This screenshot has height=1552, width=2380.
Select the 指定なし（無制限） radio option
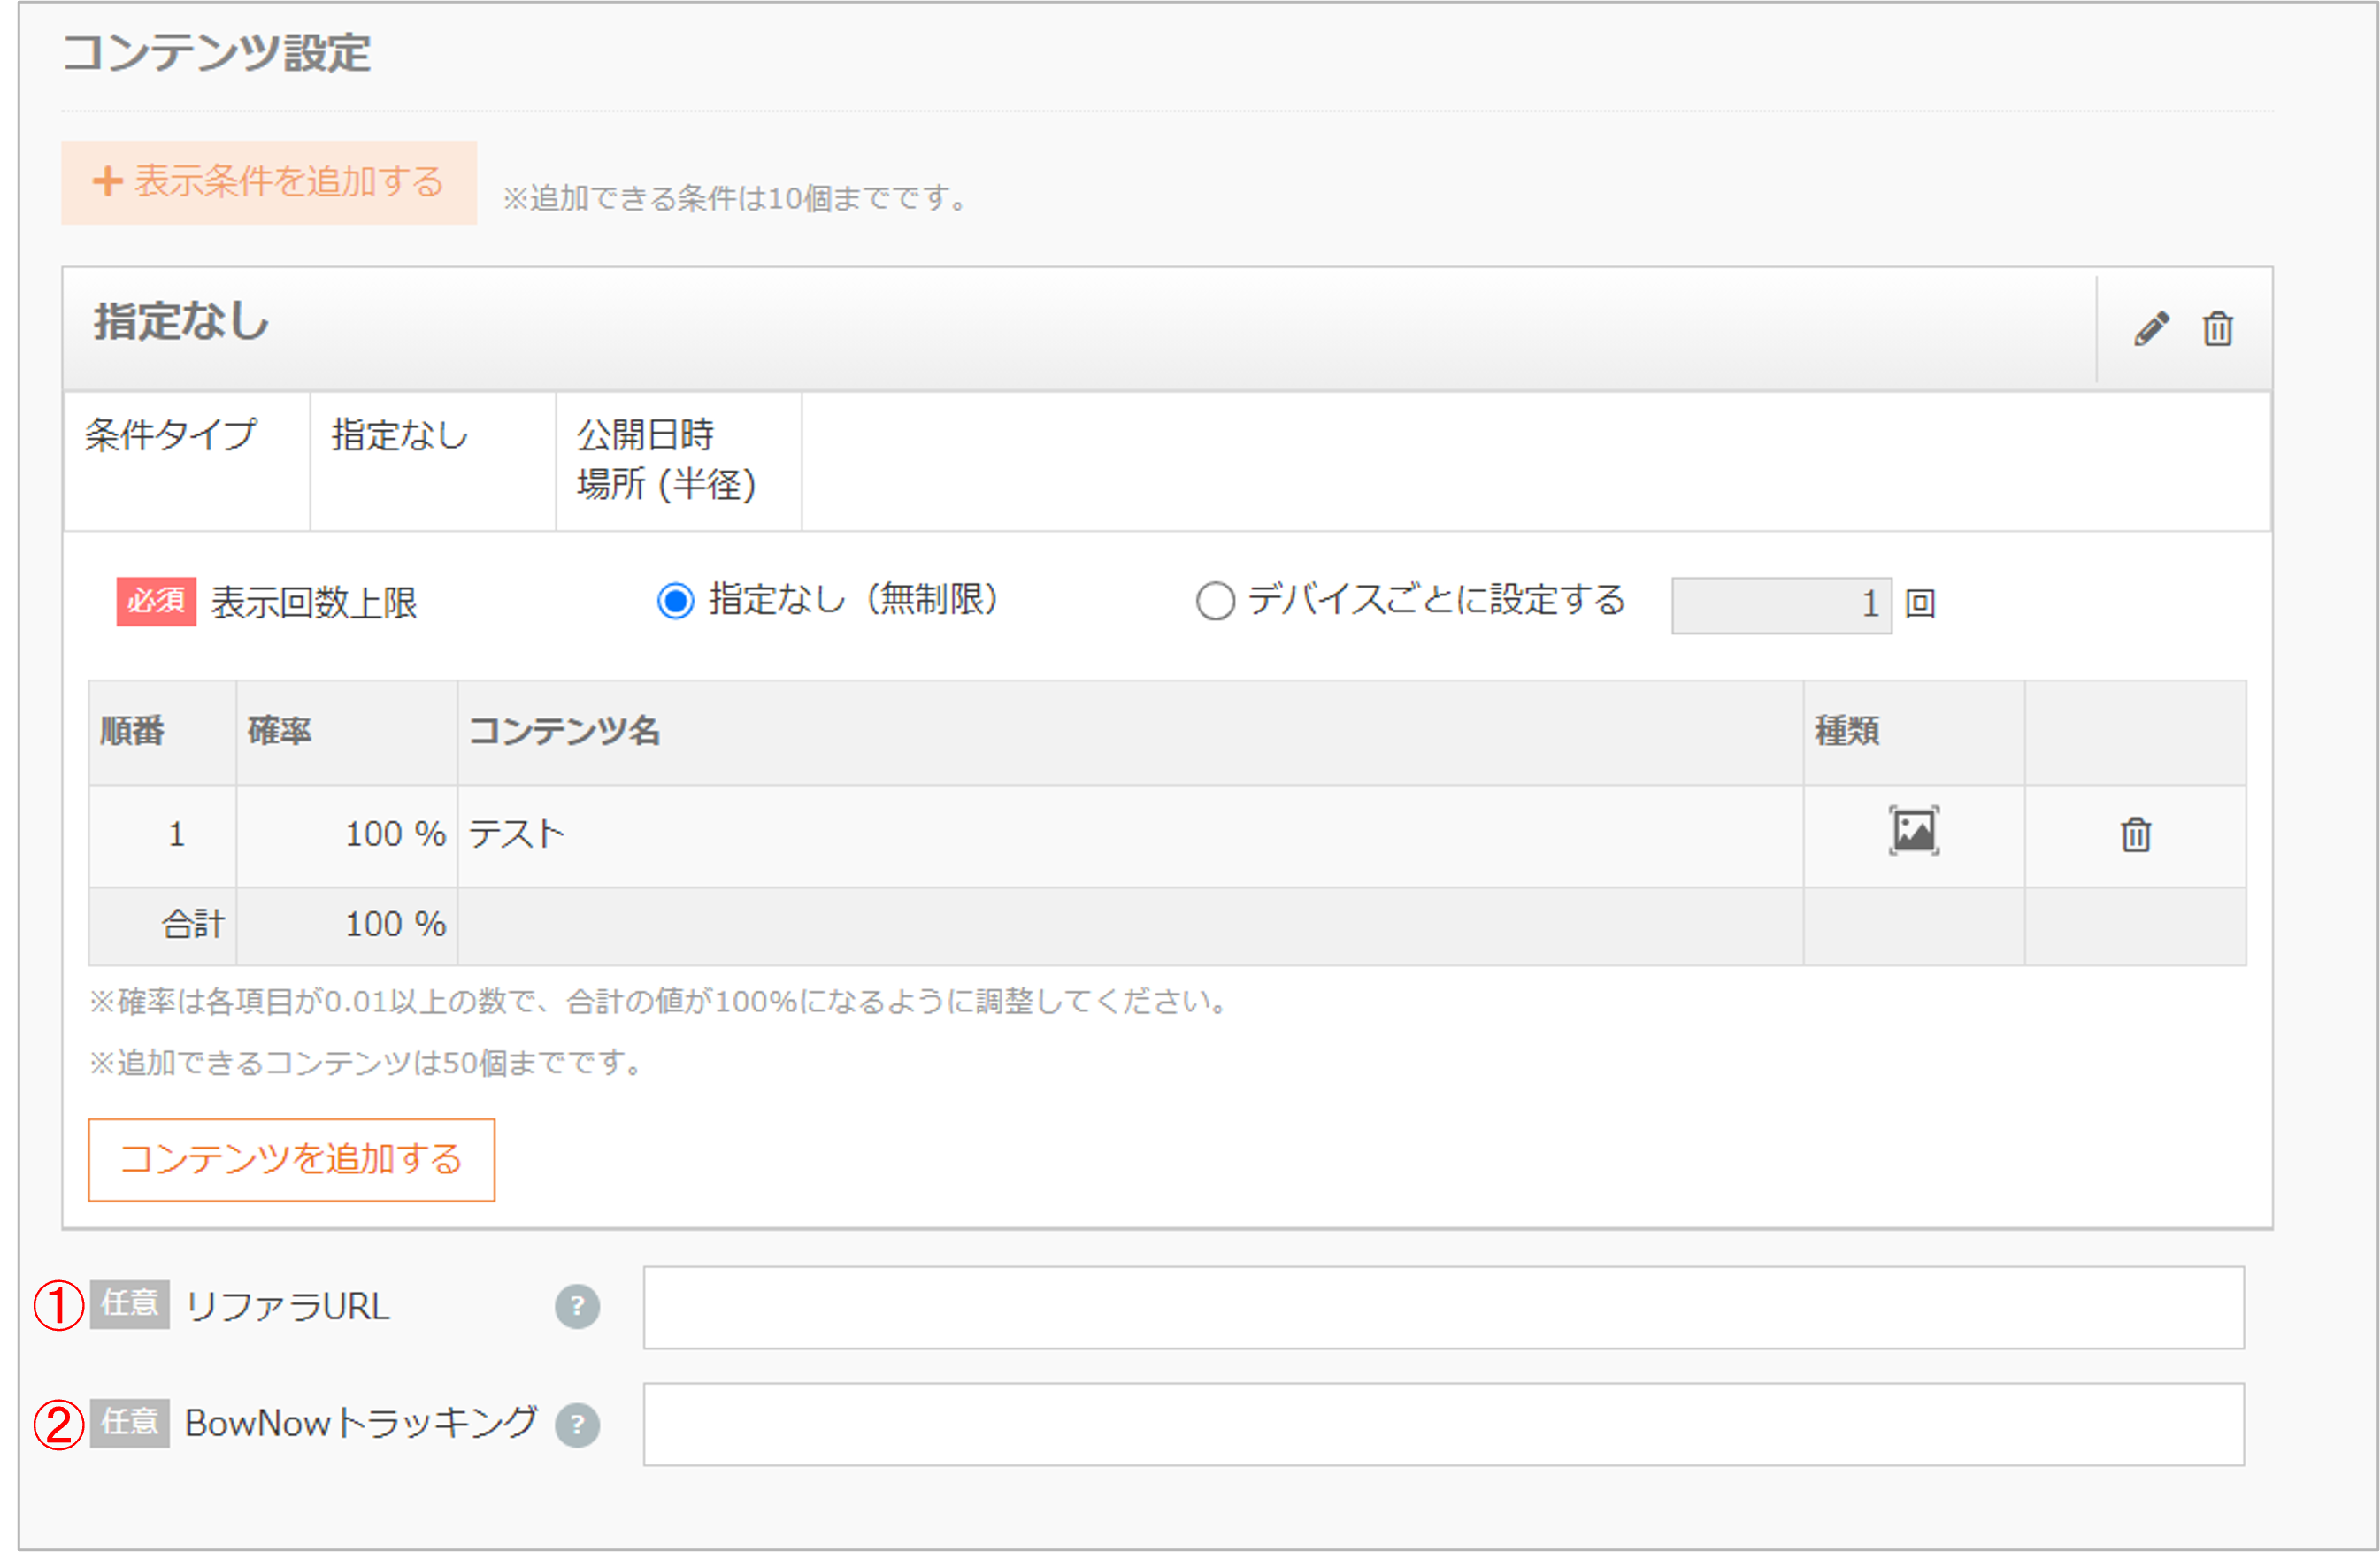(675, 601)
